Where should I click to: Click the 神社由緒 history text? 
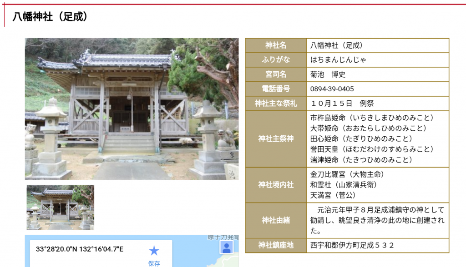377,221
